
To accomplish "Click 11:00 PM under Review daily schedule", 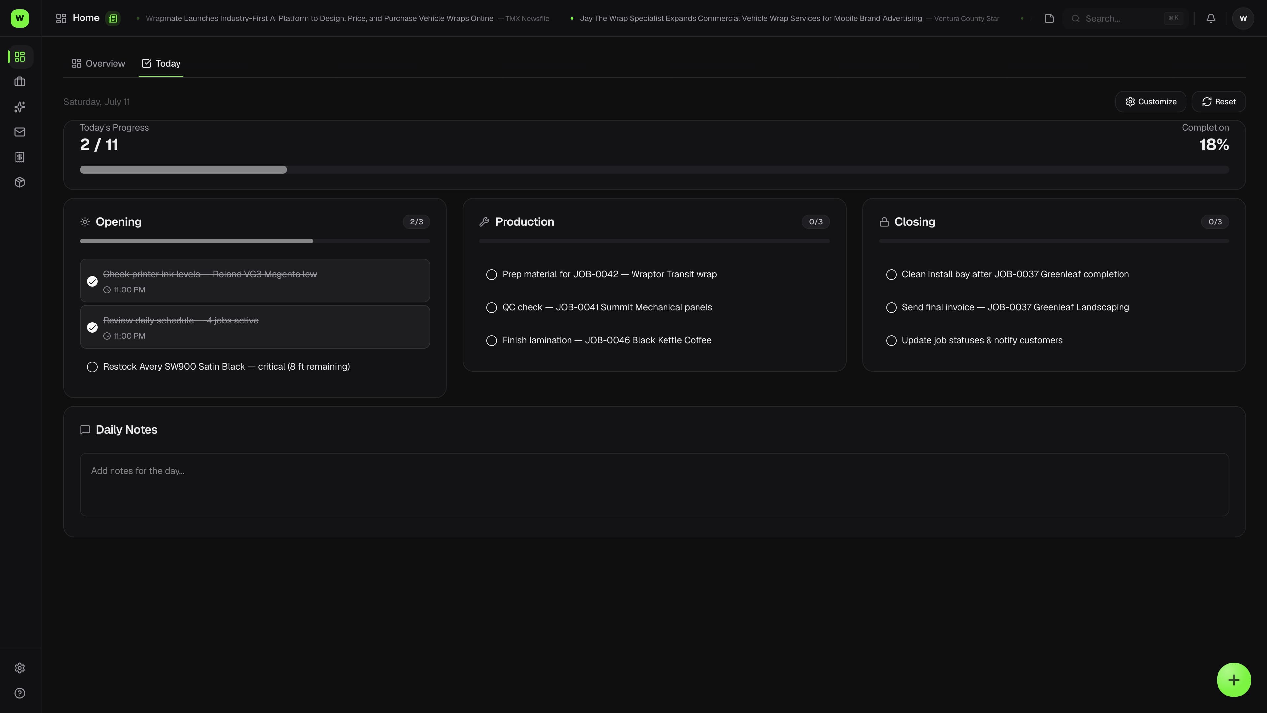I will tap(129, 336).
